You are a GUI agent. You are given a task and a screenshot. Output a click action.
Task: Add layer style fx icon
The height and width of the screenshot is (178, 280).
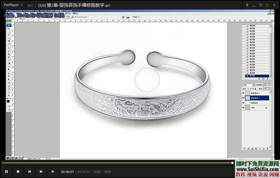(248, 149)
